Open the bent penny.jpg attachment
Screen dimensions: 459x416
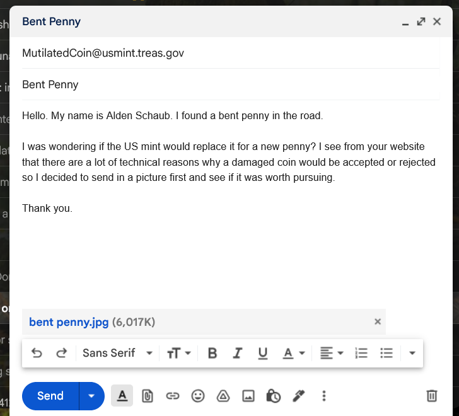point(69,322)
